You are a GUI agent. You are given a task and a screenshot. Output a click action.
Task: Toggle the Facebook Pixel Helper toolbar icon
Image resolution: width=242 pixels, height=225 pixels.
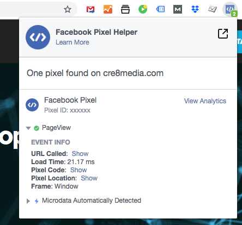(230, 9)
